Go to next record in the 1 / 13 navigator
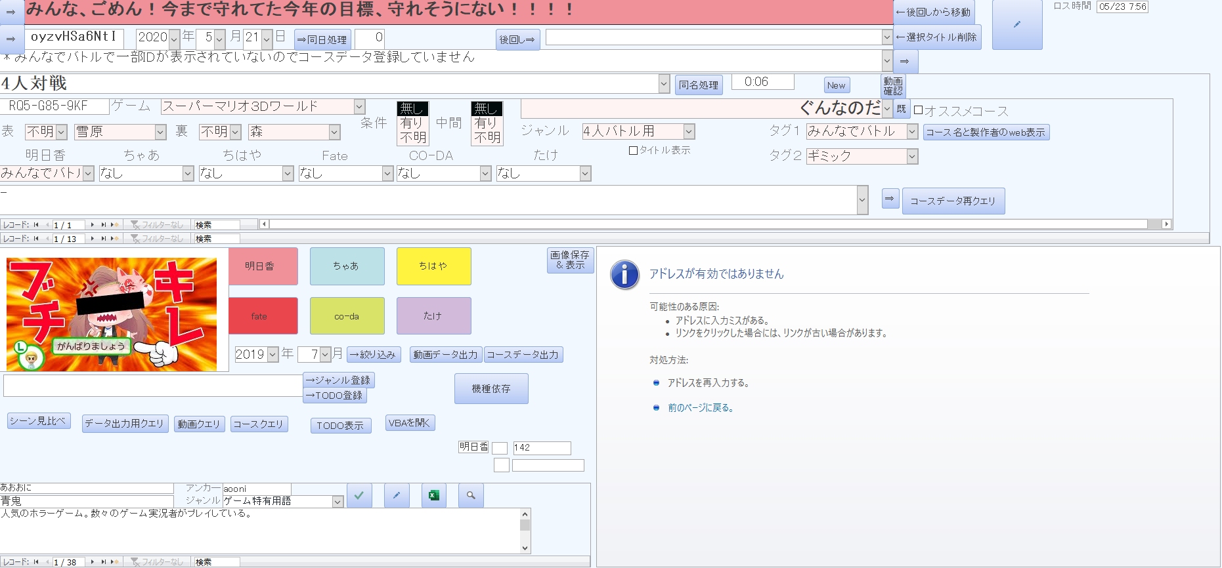 pos(93,239)
